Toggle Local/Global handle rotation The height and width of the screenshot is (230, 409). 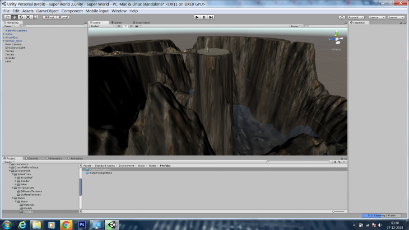(63, 17)
